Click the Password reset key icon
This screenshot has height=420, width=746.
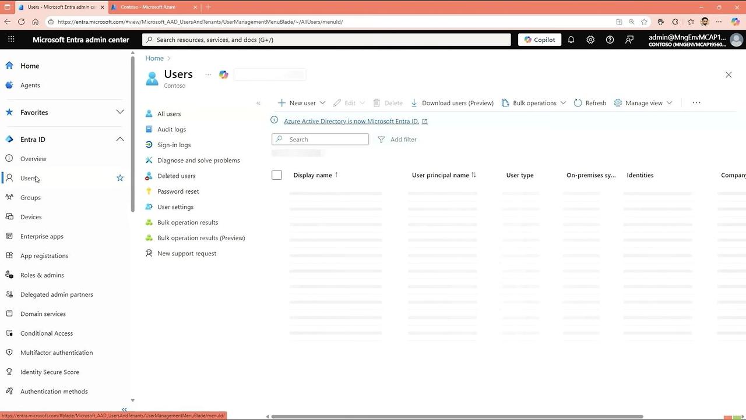point(149,191)
